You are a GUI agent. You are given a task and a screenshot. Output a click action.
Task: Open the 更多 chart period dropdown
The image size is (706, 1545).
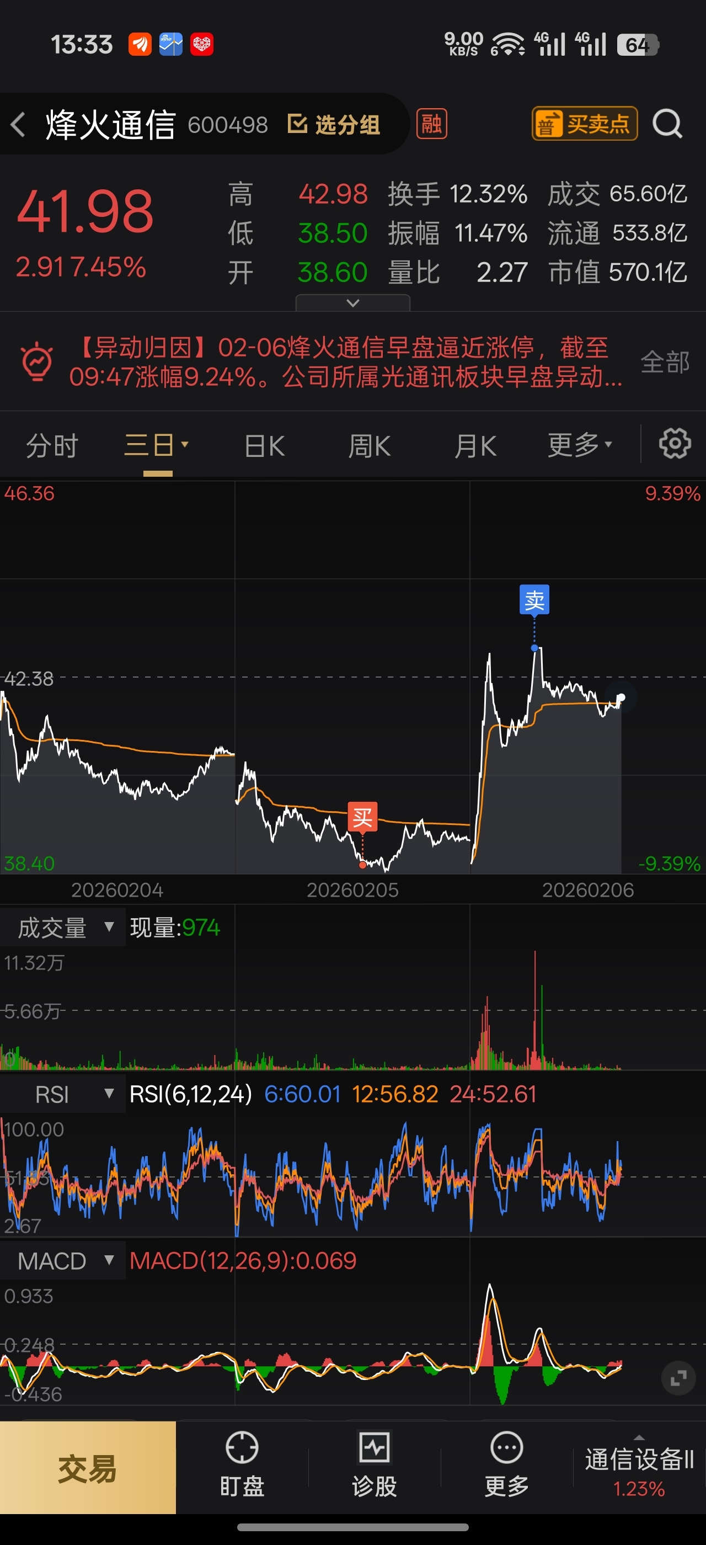point(580,445)
